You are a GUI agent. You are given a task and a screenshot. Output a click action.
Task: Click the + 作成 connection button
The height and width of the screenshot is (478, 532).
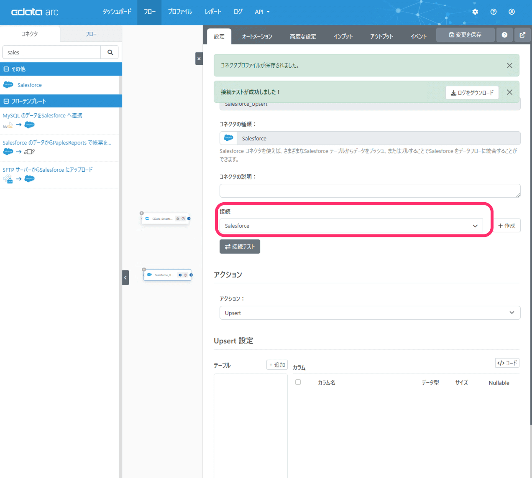pyautogui.click(x=507, y=226)
